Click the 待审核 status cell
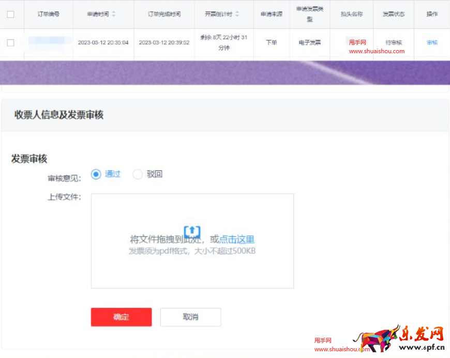 (x=394, y=42)
